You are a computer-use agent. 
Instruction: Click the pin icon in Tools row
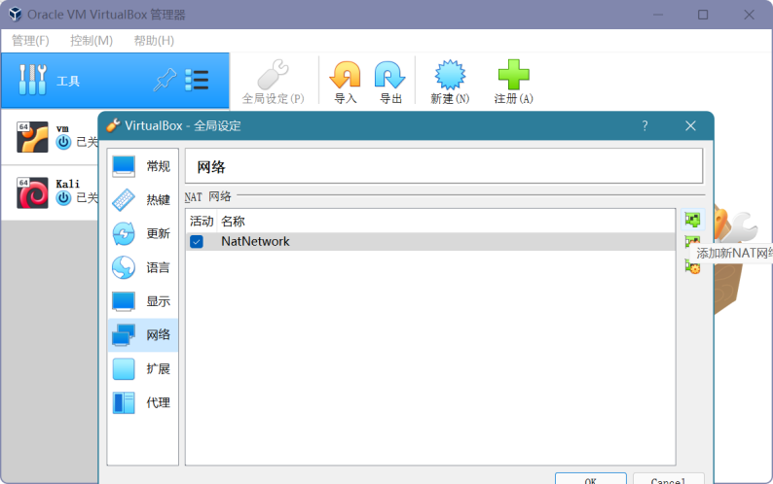(x=165, y=80)
